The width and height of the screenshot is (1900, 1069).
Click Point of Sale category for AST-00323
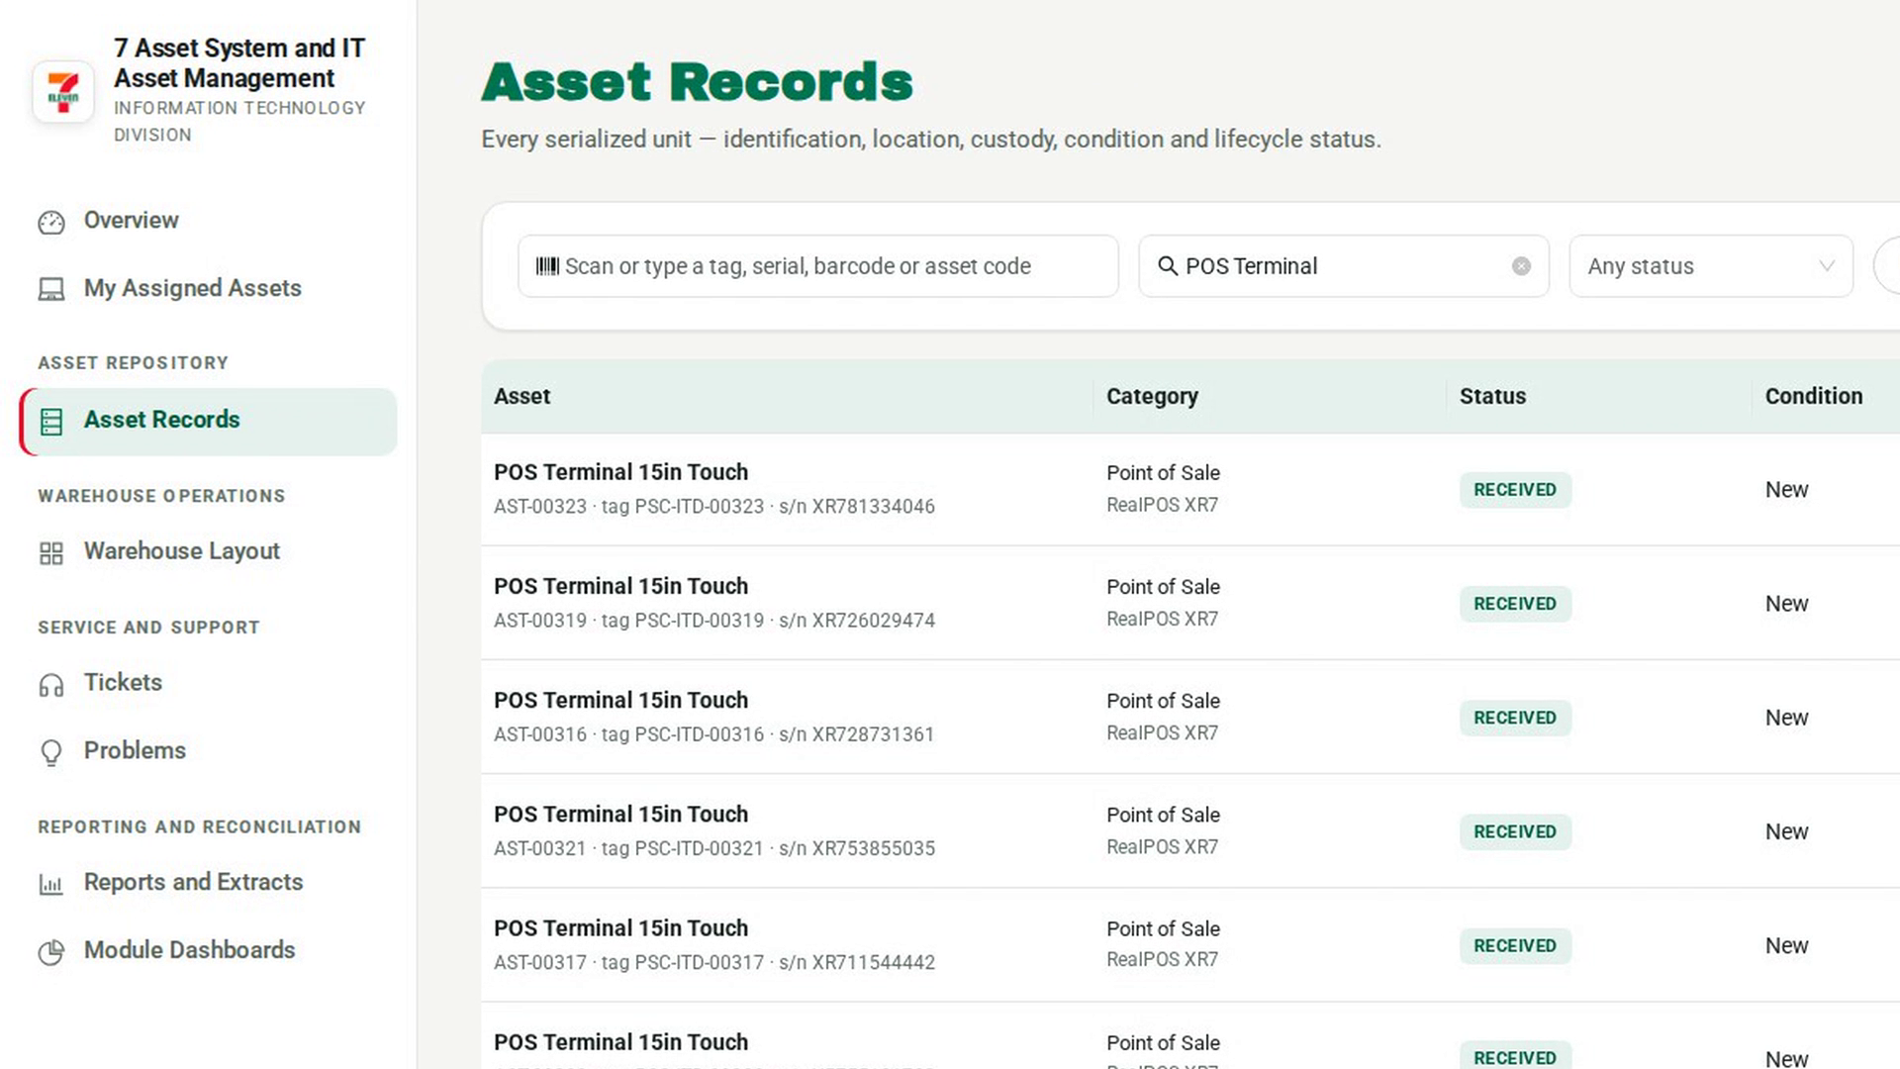pyautogui.click(x=1163, y=473)
